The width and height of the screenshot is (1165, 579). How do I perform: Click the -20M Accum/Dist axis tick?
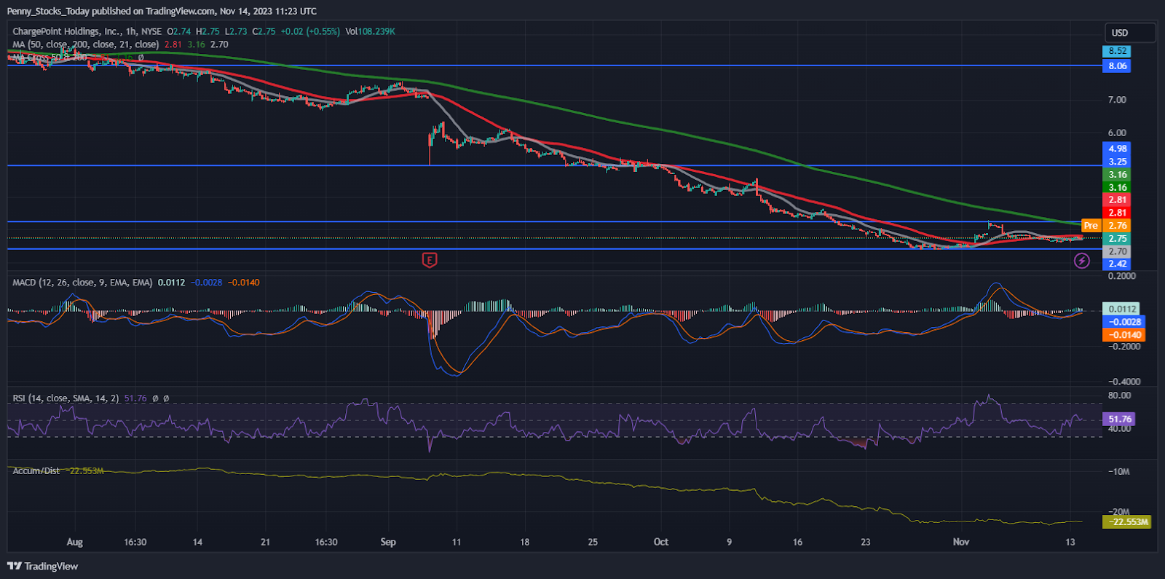[1118, 512]
